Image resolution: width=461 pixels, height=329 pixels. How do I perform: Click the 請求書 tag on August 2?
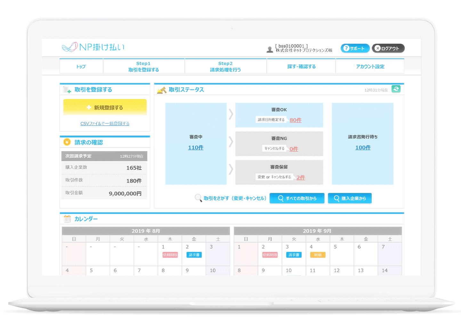pyautogui.click(x=194, y=255)
